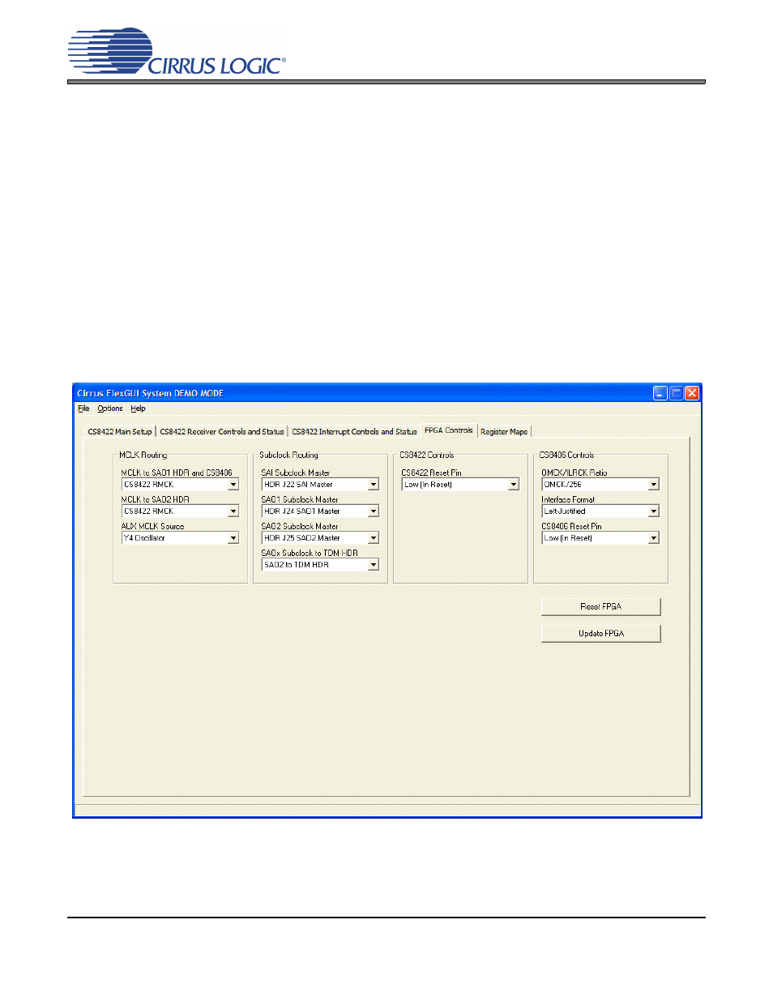The height and width of the screenshot is (1001, 773).
Task: Open the File menu
Action: pyautogui.click(x=83, y=409)
